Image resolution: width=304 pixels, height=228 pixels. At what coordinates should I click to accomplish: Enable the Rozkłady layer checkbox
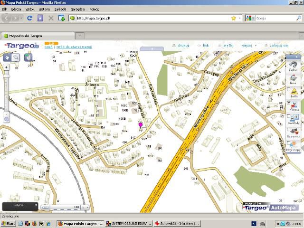(x=288, y=116)
